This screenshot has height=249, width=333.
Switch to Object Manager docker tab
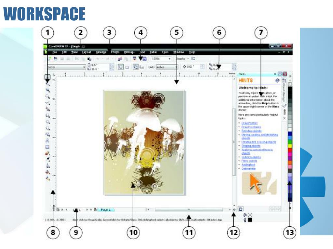tap(284, 90)
